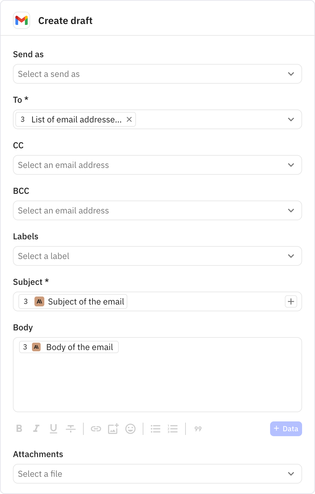
Task: Click the insert image icon
Action: click(113, 428)
